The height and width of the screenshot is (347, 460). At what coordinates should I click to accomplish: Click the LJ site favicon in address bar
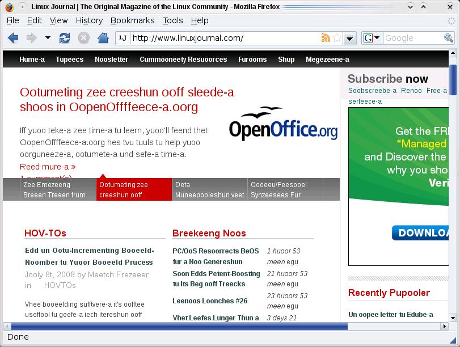pyautogui.click(x=123, y=38)
